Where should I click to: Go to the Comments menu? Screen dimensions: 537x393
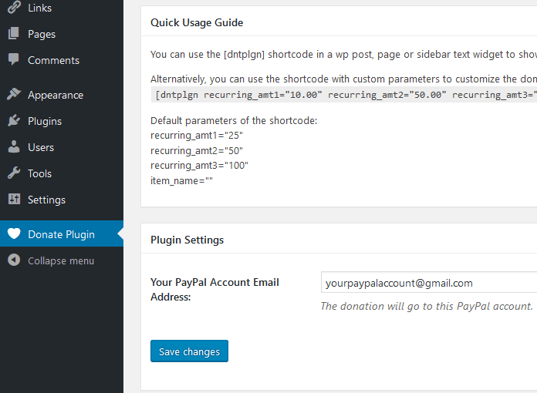[x=53, y=60]
